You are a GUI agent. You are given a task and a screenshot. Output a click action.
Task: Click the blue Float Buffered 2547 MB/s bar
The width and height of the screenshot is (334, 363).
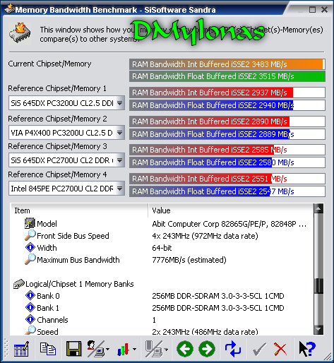pyautogui.click(x=227, y=191)
